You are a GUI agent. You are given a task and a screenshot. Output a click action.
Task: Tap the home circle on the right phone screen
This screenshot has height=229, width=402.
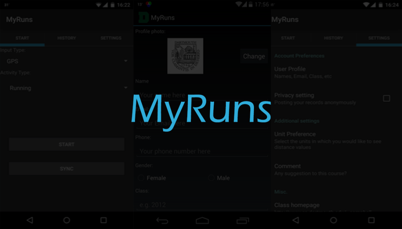click(x=333, y=220)
